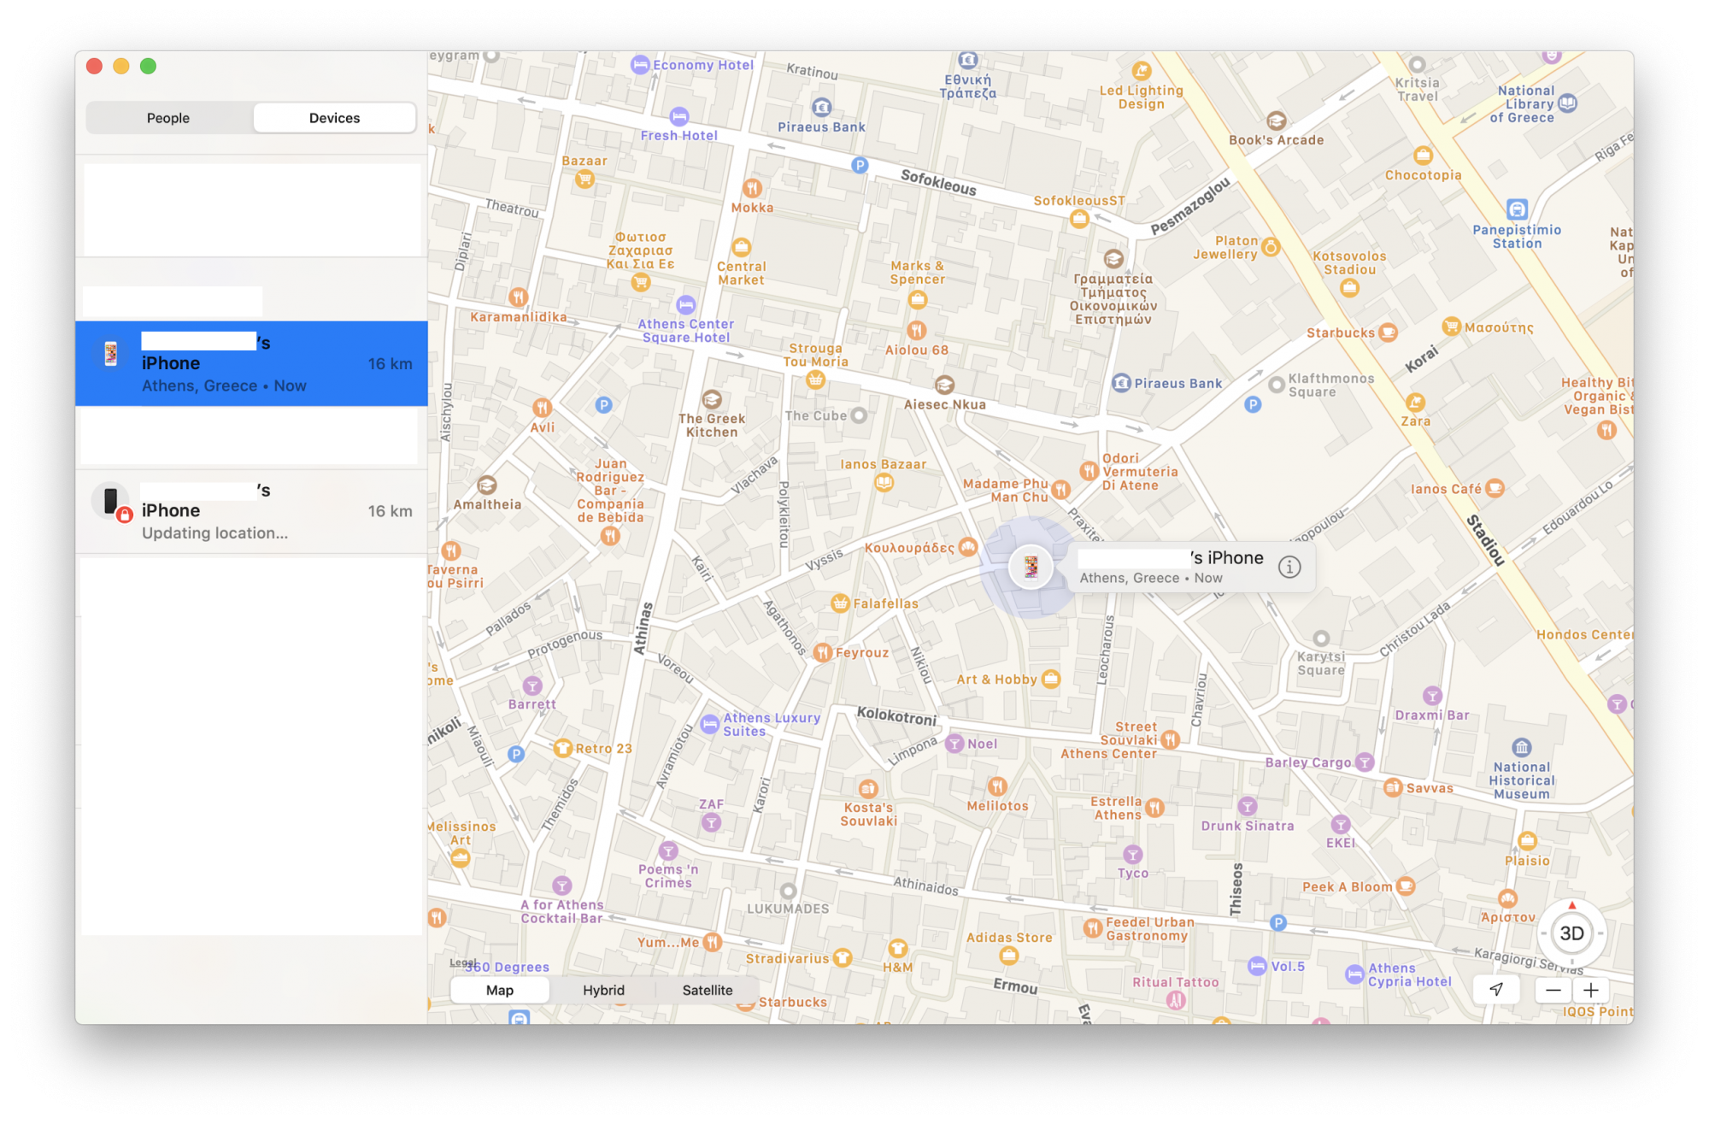Click Aiolou 68 restaurant icon

click(916, 330)
